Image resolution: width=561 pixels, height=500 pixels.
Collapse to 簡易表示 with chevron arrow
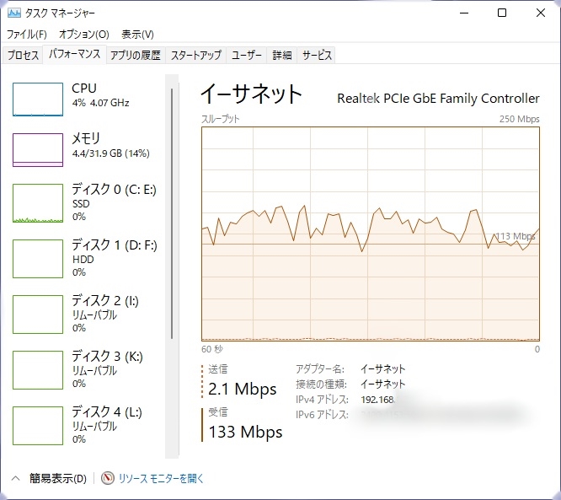(15, 478)
